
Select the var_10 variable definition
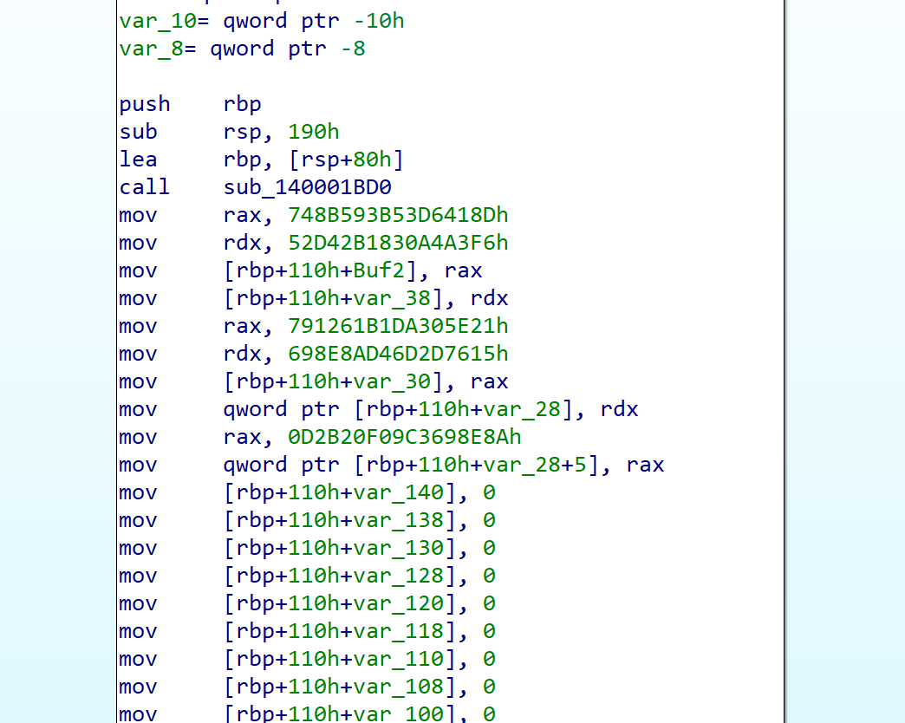[x=151, y=21]
